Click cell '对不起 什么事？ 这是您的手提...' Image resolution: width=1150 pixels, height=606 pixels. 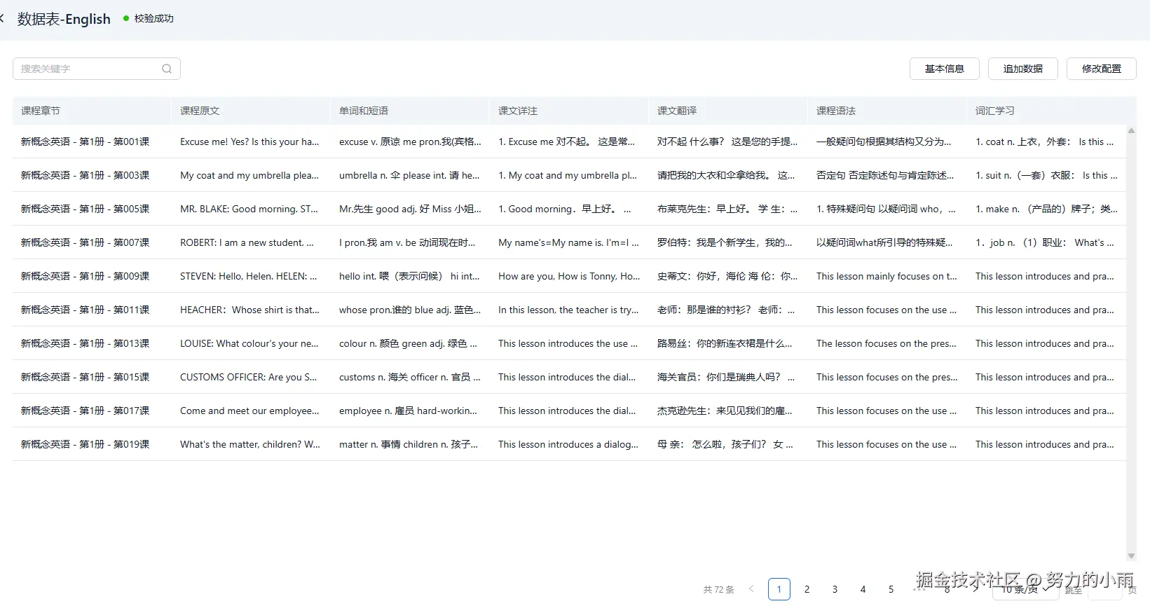point(727,142)
